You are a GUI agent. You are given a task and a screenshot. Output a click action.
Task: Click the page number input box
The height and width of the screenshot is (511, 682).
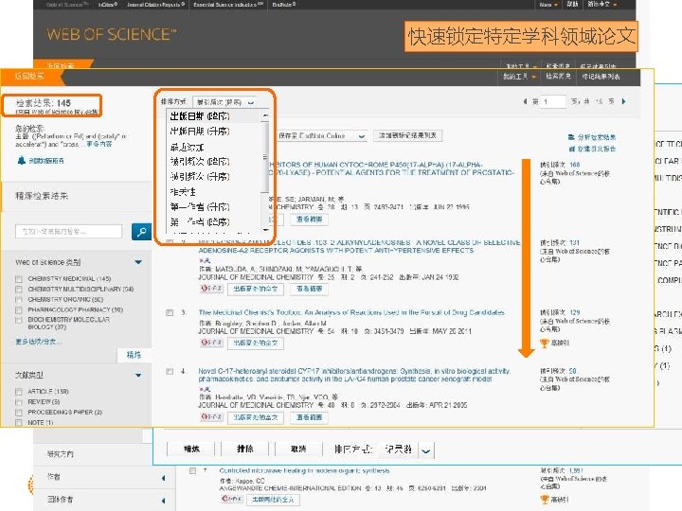(552, 101)
